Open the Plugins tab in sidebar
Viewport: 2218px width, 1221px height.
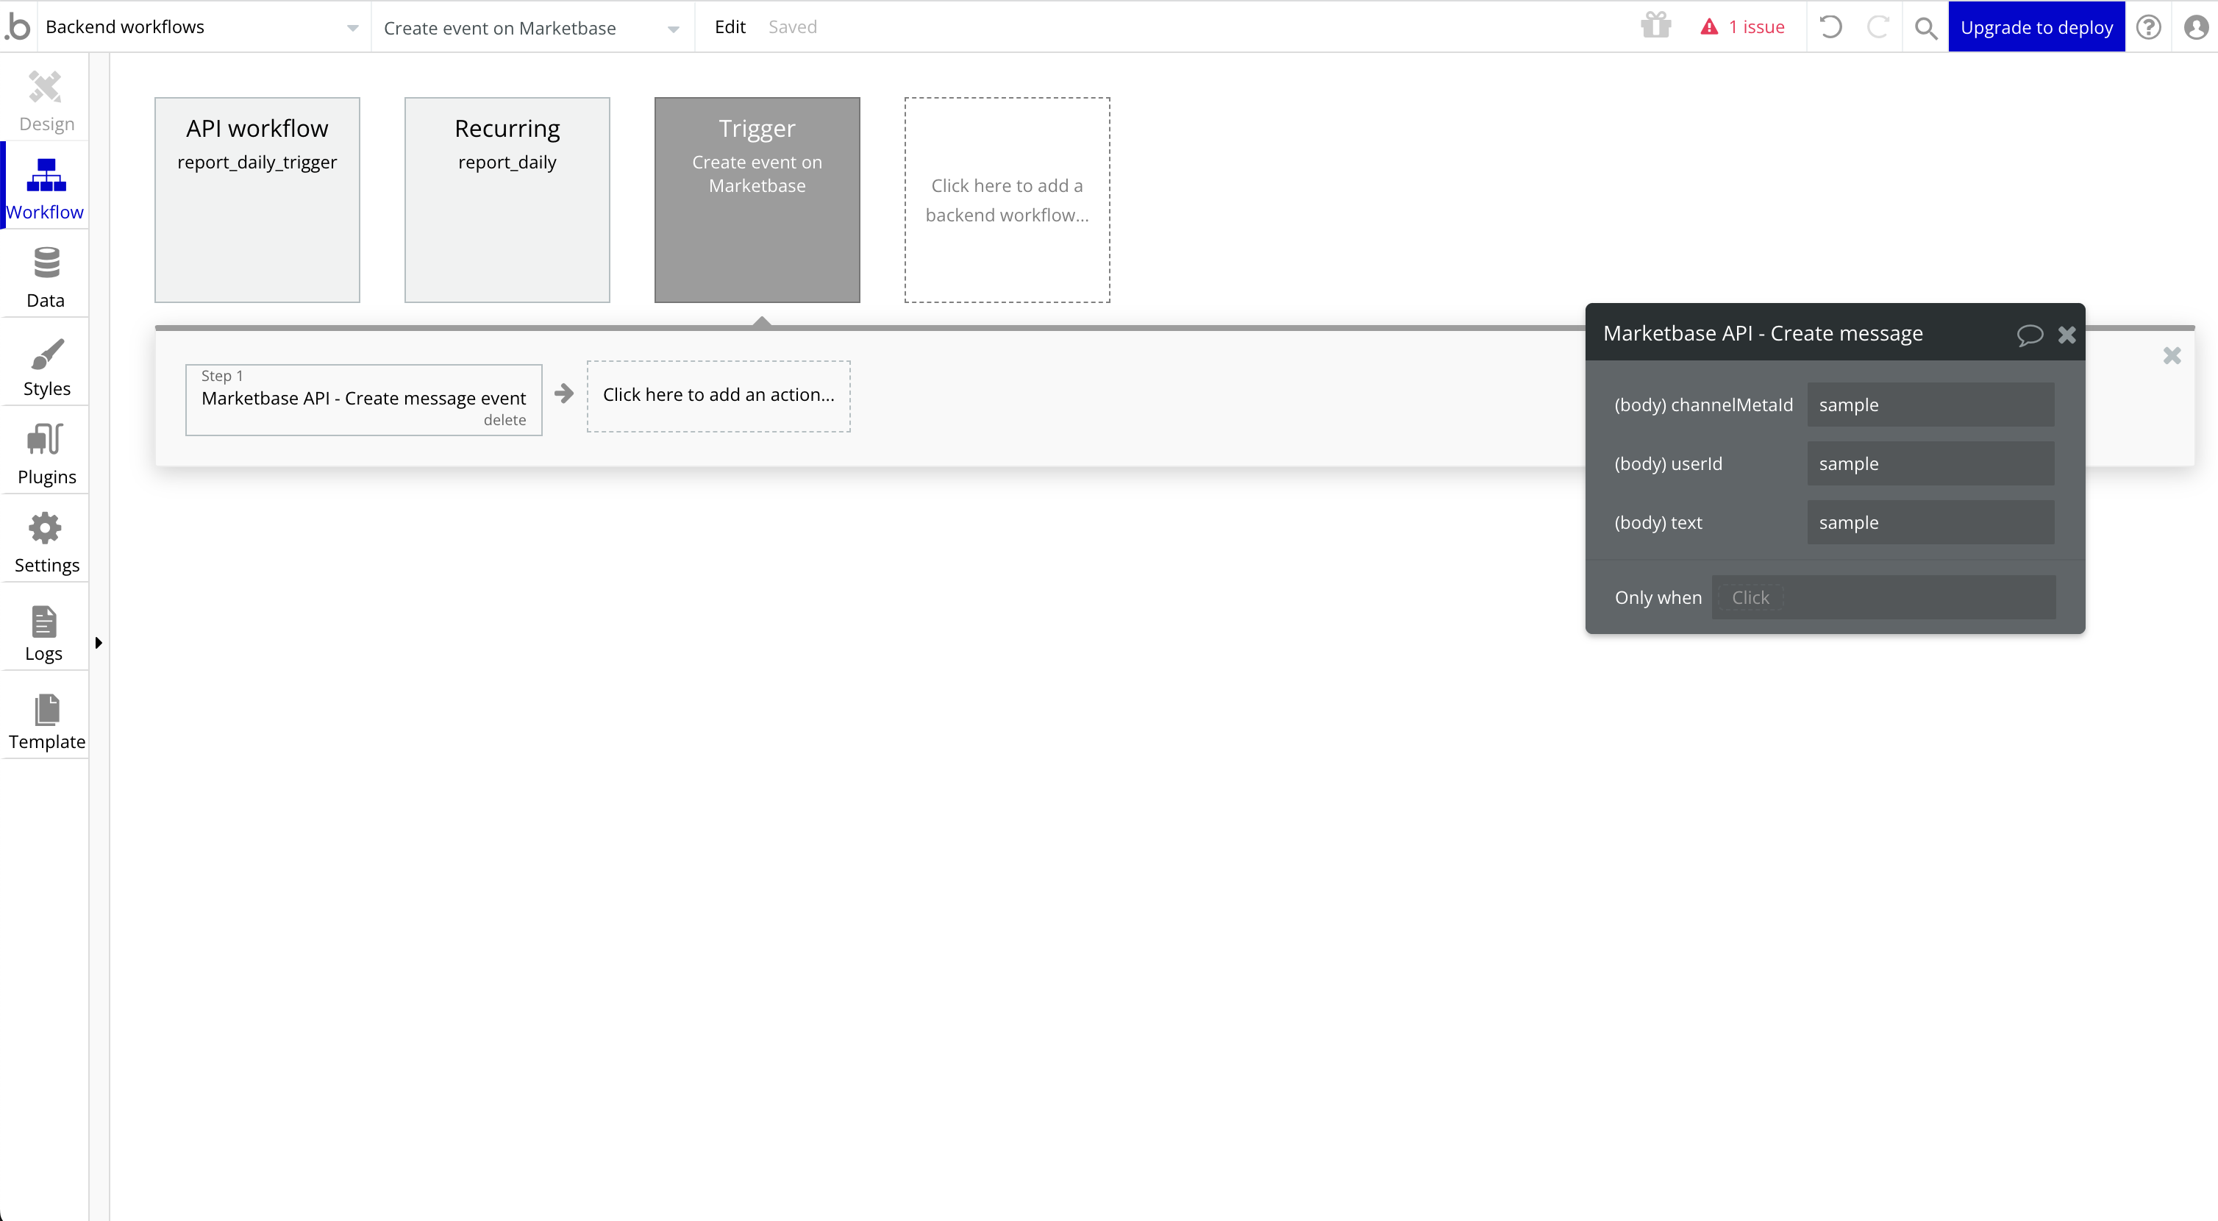pos(46,455)
